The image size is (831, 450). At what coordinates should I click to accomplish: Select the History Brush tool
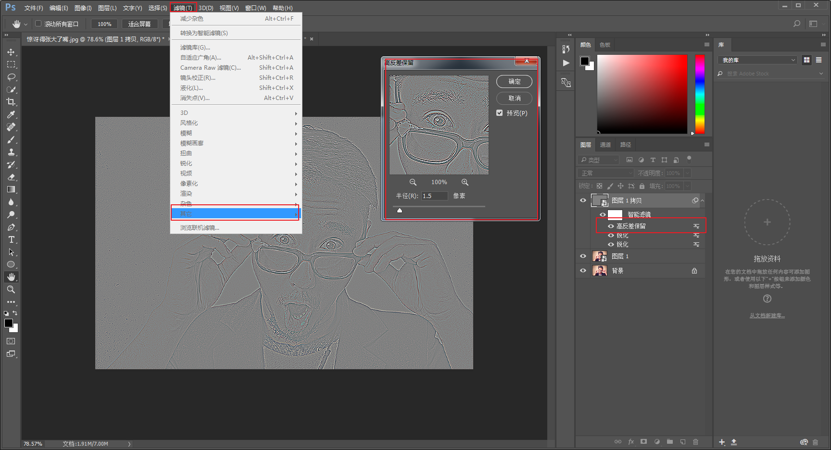[x=11, y=164]
